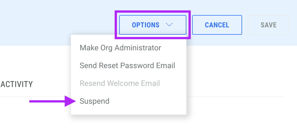The image size is (297, 139).
Task: Click the purple highlight border around OPTIONS
Action: [153, 11]
